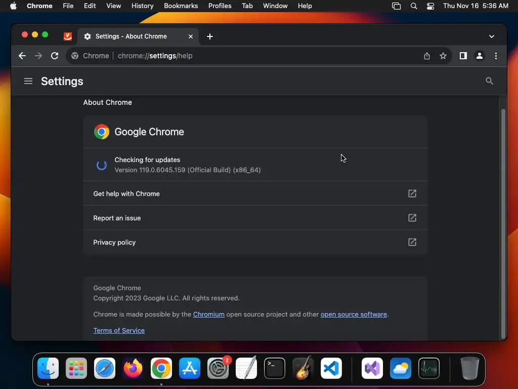Open Launchpad from the Dock
The image size is (518, 389).
click(76, 368)
